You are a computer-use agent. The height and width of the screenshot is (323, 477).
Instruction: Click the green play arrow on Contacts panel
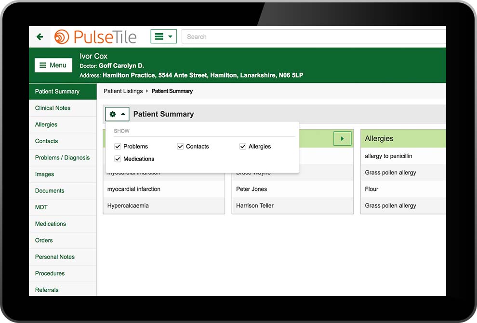click(x=342, y=138)
